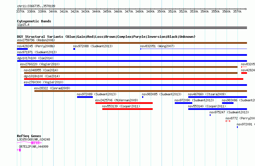Click the dgv1018n100 (Coe2014) label text
The width and height of the screenshot is (255, 166).
point(42,76)
